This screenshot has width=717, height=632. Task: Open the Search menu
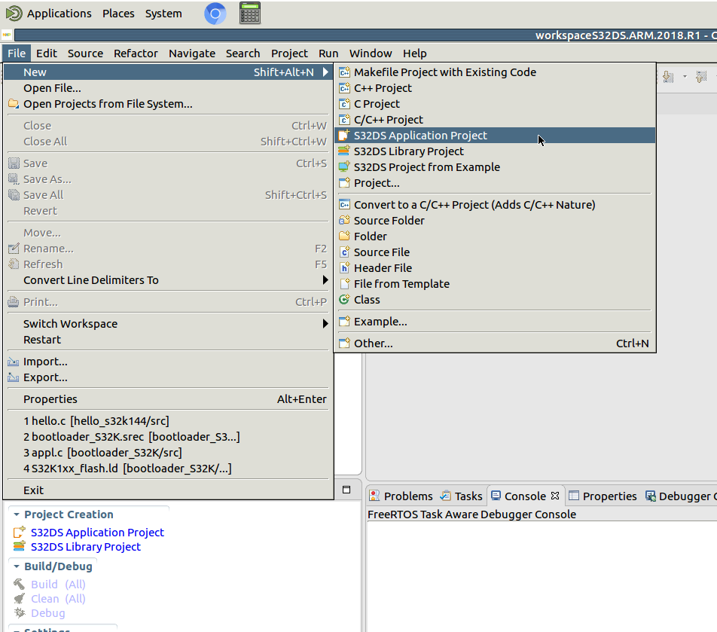click(x=243, y=53)
